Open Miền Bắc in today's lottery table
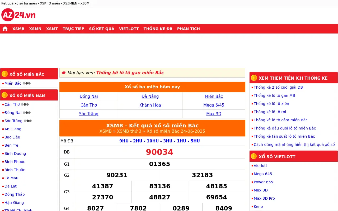The height and width of the screenshot is (211, 338). pyautogui.click(x=214, y=97)
